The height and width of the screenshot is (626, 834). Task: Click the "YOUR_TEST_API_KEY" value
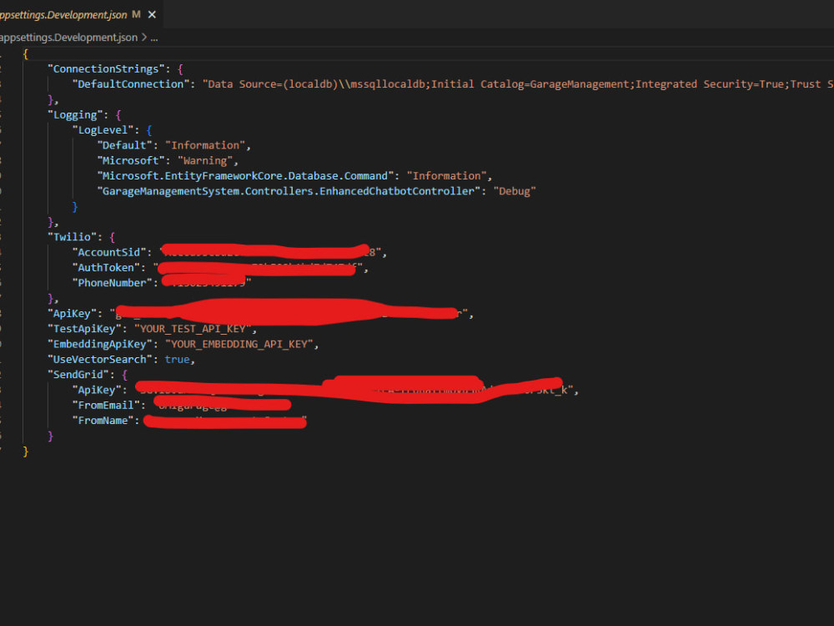pos(193,329)
